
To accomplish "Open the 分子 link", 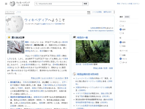I will pyautogui.click(x=42, y=62).
